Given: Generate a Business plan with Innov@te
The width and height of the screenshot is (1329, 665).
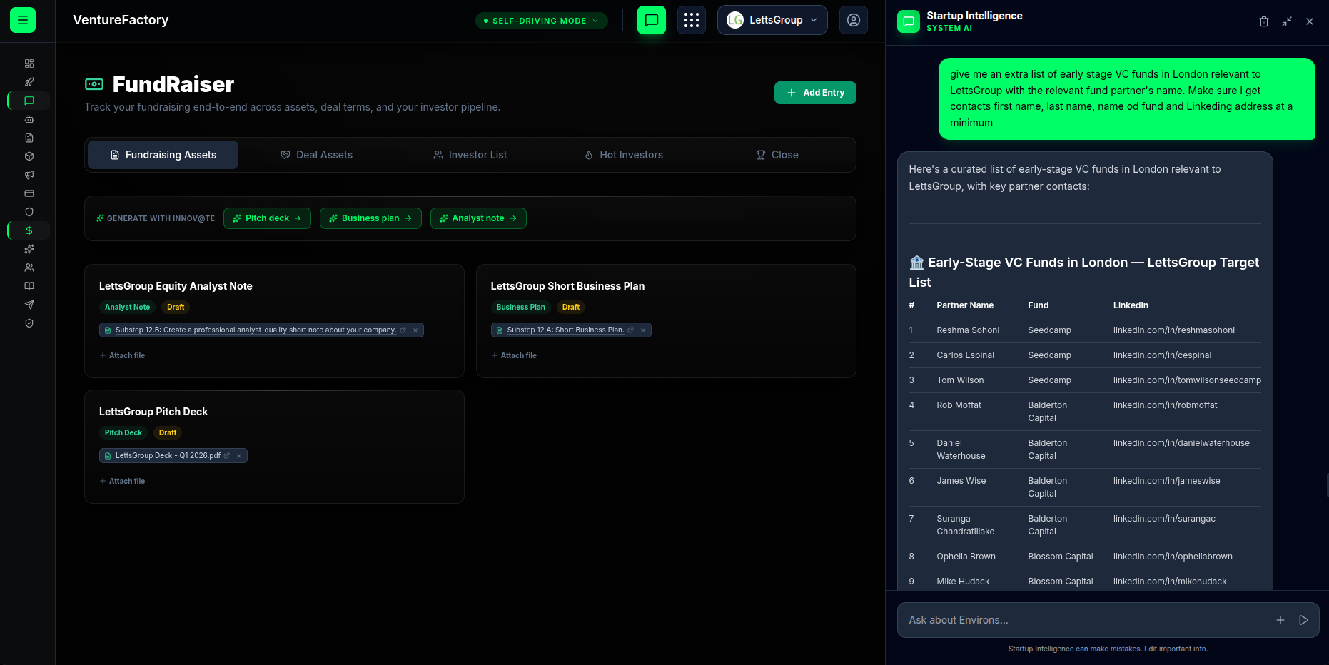Looking at the screenshot, I should [370, 218].
